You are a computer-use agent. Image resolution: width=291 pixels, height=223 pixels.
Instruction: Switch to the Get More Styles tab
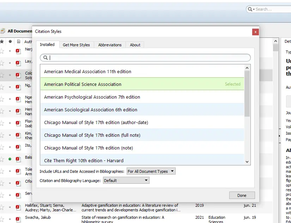[76, 45]
